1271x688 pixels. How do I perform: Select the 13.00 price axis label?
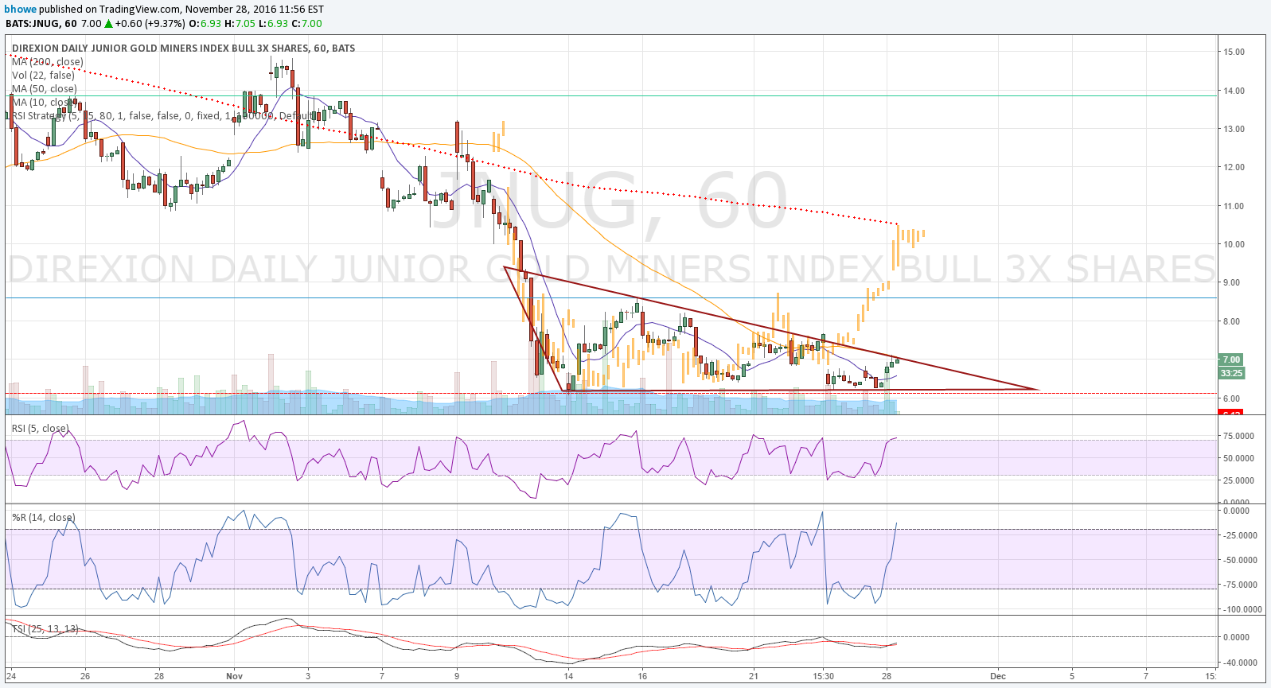pos(1234,129)
